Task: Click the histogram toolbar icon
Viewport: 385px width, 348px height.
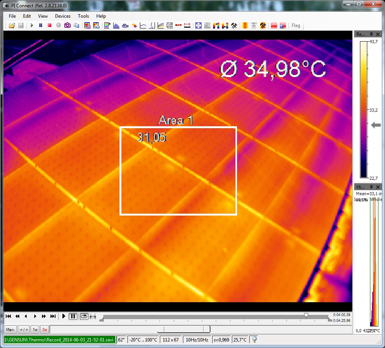Action: point(116,25)
